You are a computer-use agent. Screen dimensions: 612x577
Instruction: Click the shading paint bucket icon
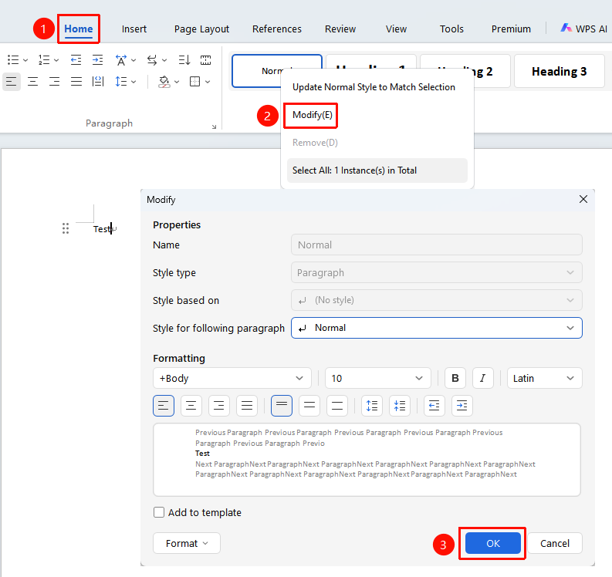(164, 82)
